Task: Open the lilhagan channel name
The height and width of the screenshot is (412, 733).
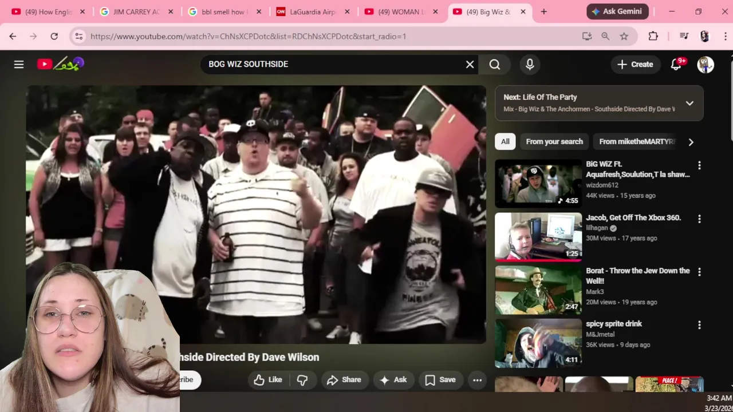Action: pos(597,228)
